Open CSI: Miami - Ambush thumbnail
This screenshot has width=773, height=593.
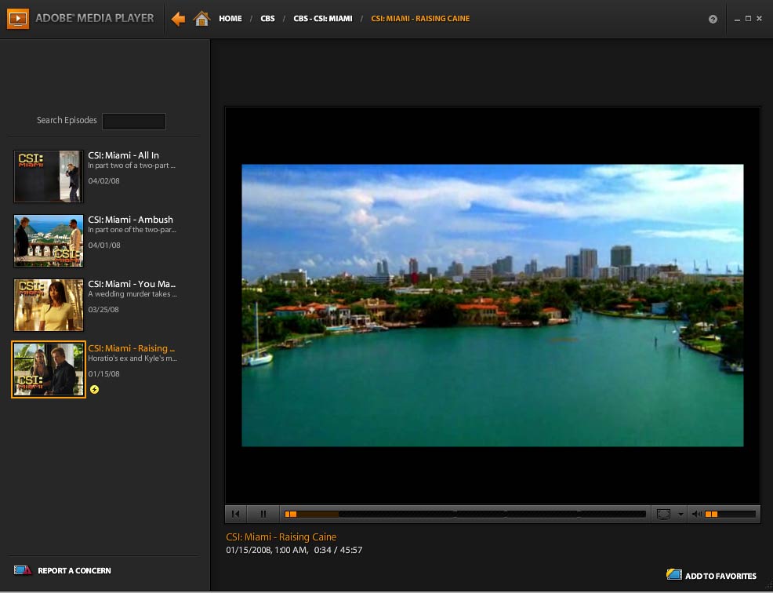coord(49,241)
